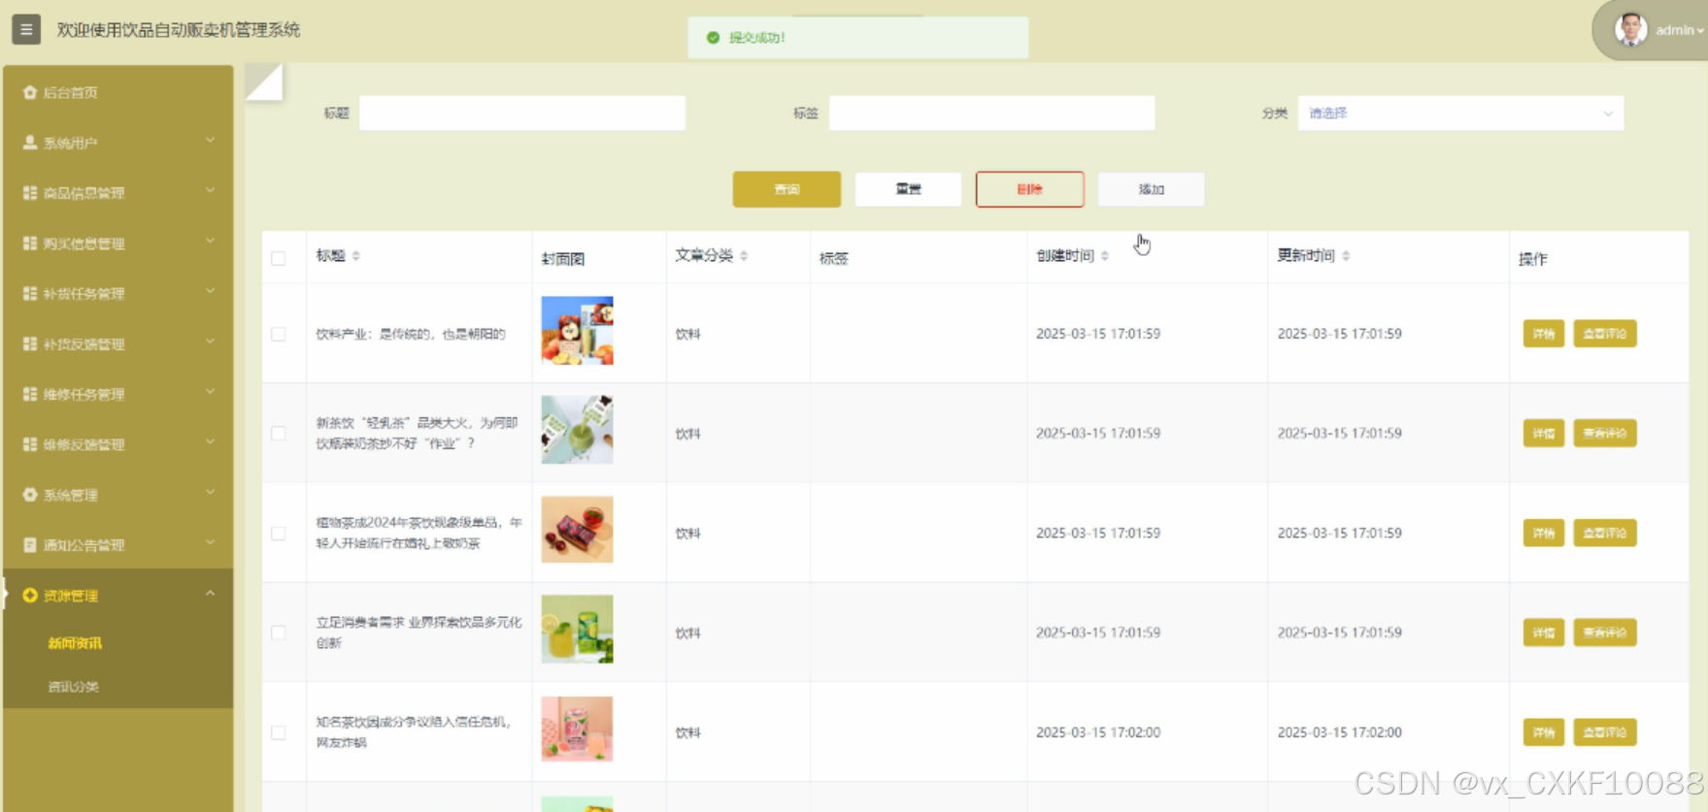Check the row for 知名茶饮 article
The width and height of the screenshot is (1708, 812).
point(279,732)
